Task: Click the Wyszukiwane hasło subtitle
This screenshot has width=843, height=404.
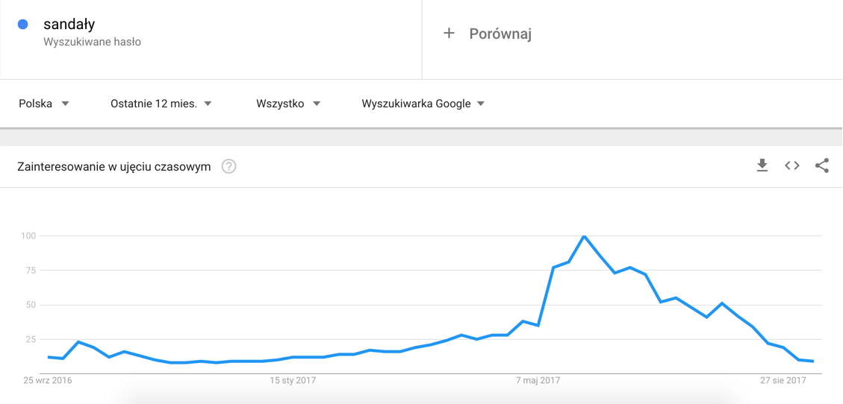Action: 92,42
